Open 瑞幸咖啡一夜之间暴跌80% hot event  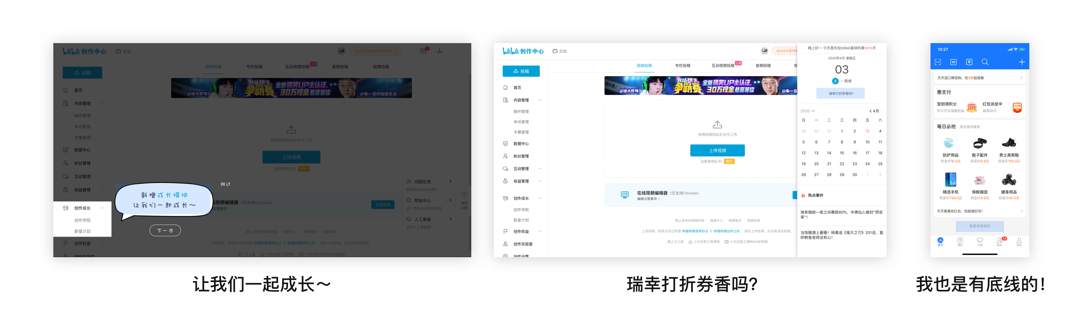[841, 214]
